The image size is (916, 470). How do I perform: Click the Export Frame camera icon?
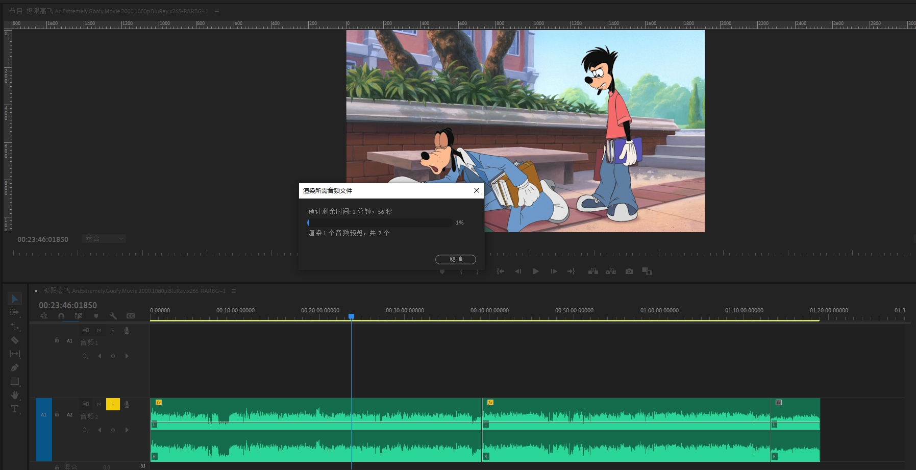pyautogui.click(x=629, y=271)
